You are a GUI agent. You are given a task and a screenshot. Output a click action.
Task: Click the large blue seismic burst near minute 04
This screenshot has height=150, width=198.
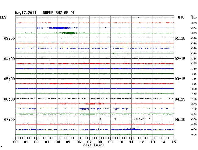click(x=59, y=28)
